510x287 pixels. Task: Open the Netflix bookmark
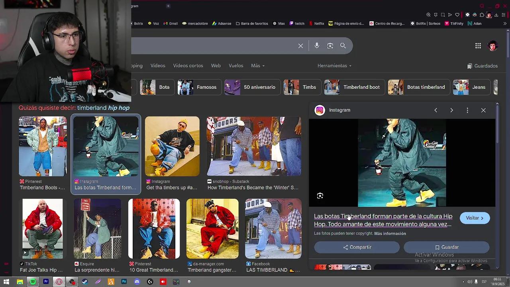[316, 24]
